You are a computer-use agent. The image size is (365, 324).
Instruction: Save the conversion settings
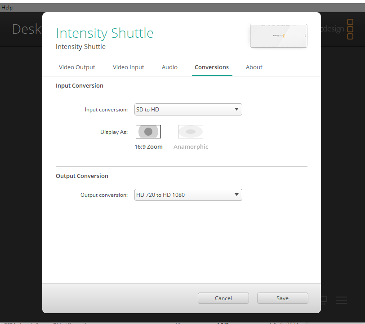(283, 298)
